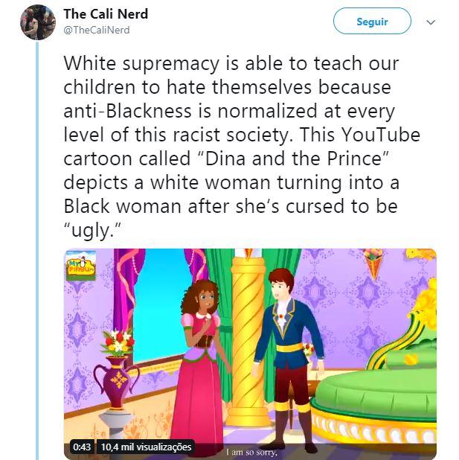Play the embedded cartoon video

(x=250, y=354)
